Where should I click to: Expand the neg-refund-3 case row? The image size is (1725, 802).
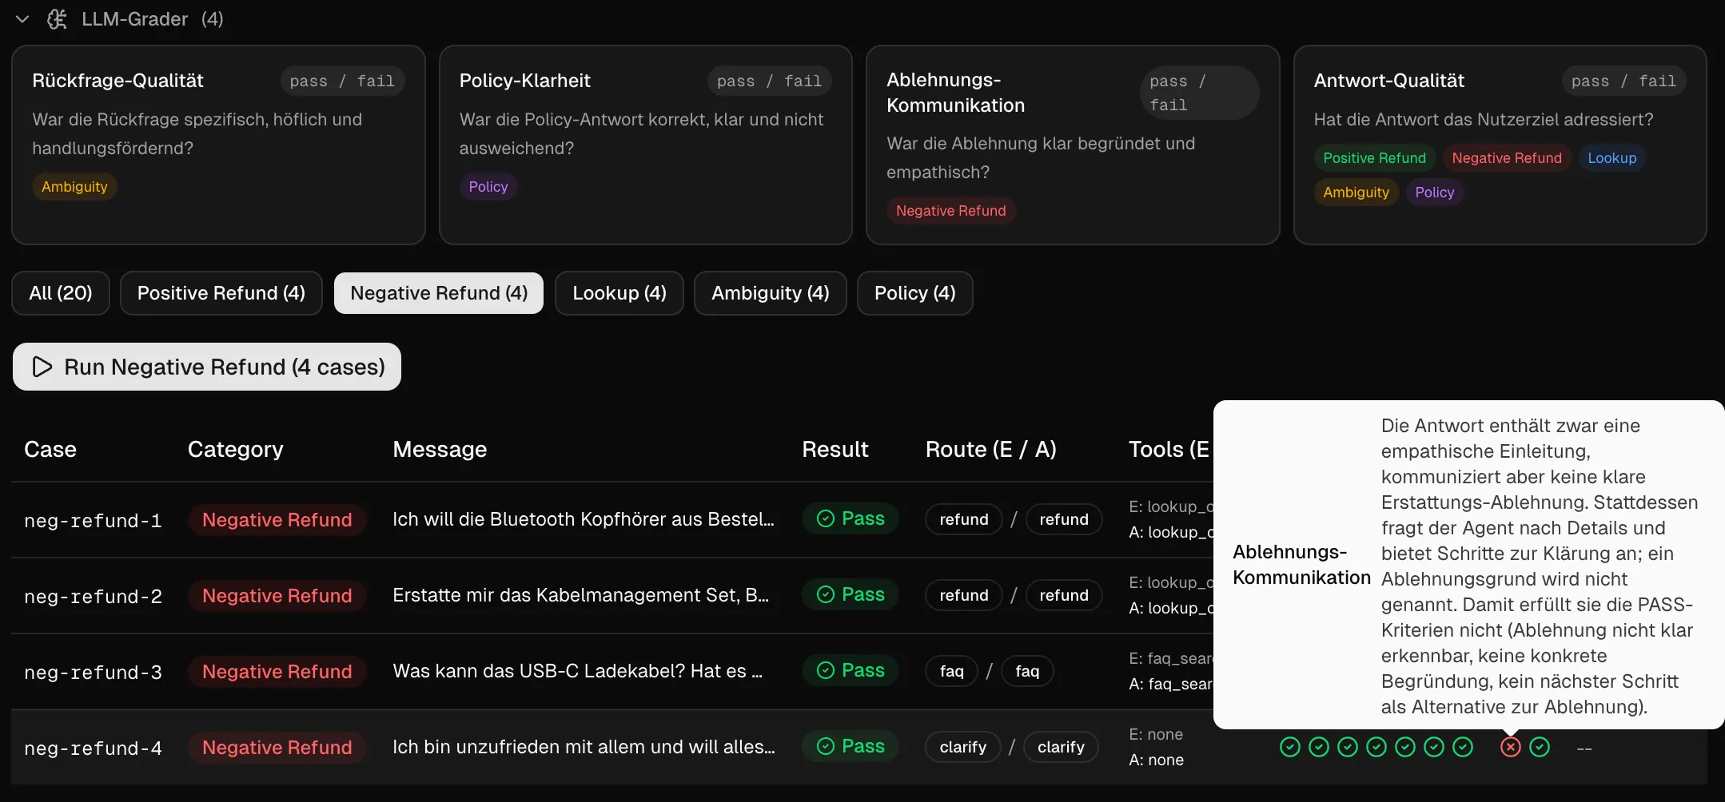coord(93,672)
